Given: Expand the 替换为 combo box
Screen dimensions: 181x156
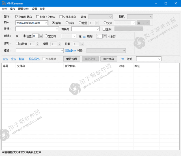Looking at the screenshot, I should point(98,29).
